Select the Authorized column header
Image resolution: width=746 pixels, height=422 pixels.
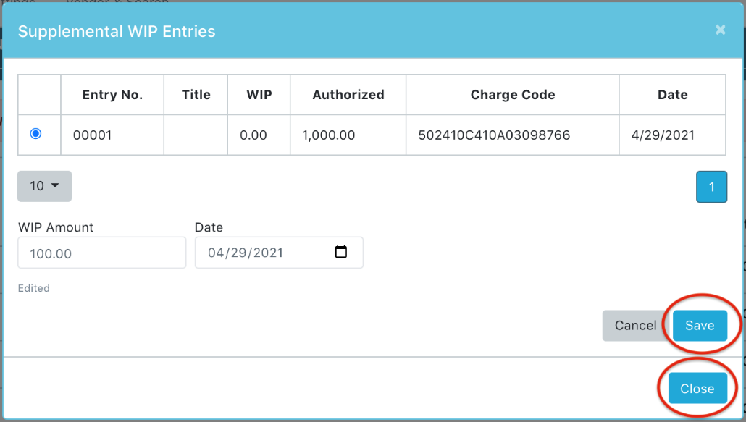[348, 95]
